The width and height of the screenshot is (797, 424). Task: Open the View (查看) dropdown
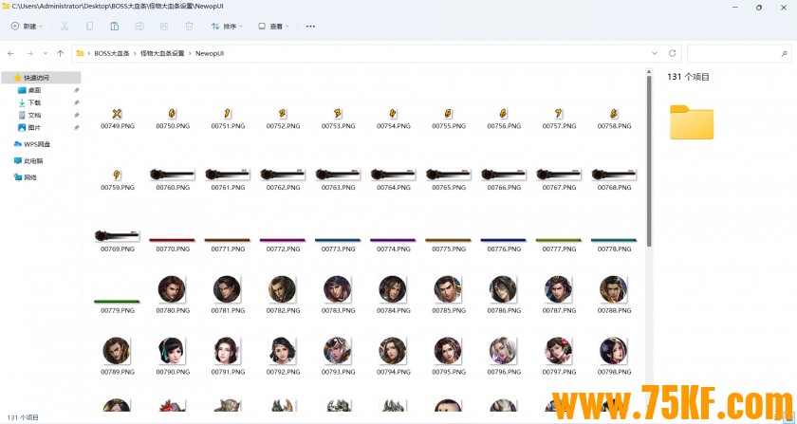[x=273, y=26]
